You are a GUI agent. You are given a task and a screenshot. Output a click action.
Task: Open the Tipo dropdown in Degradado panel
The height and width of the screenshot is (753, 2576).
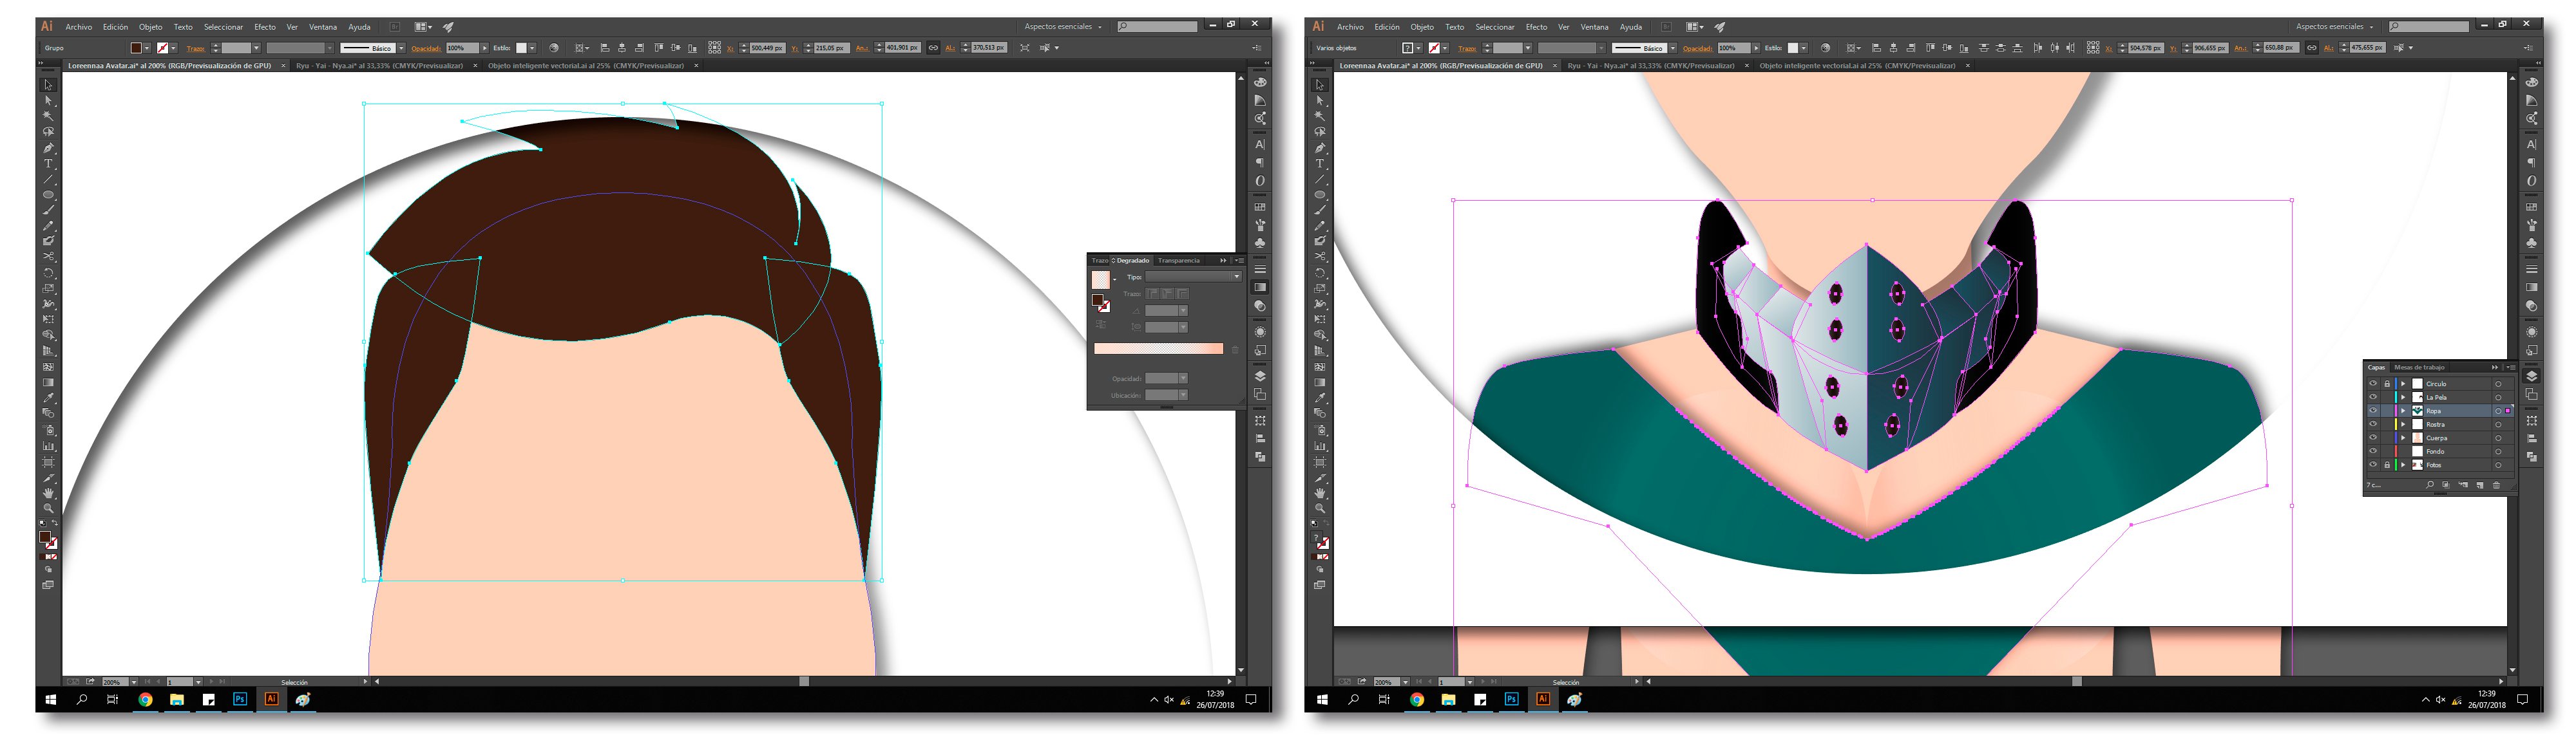(x=1194, y=277)
